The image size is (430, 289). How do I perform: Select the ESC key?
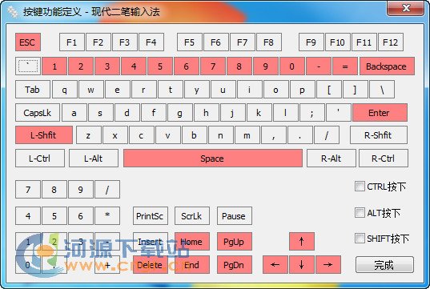click(x=28, y=42)
